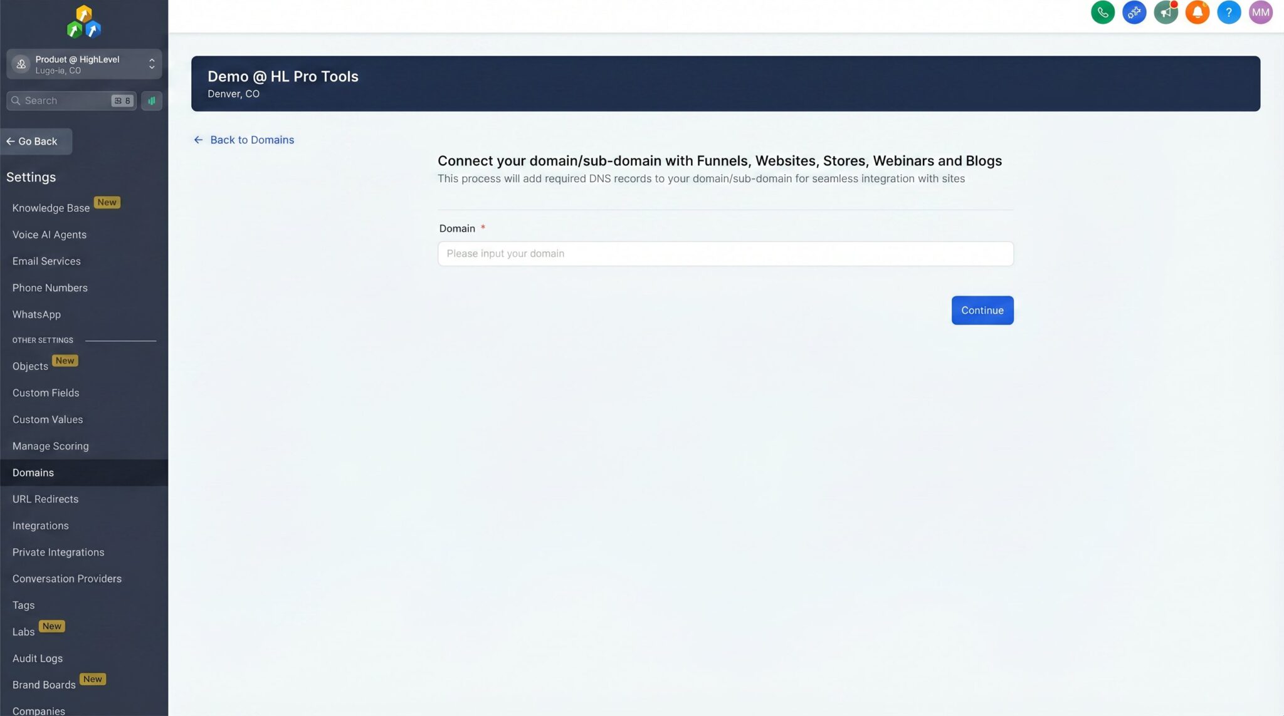The width and height of the screenshot is (1284, 716).
Task: Click the Demo @ HL Pro Tools heading
Action: point(283,76)
